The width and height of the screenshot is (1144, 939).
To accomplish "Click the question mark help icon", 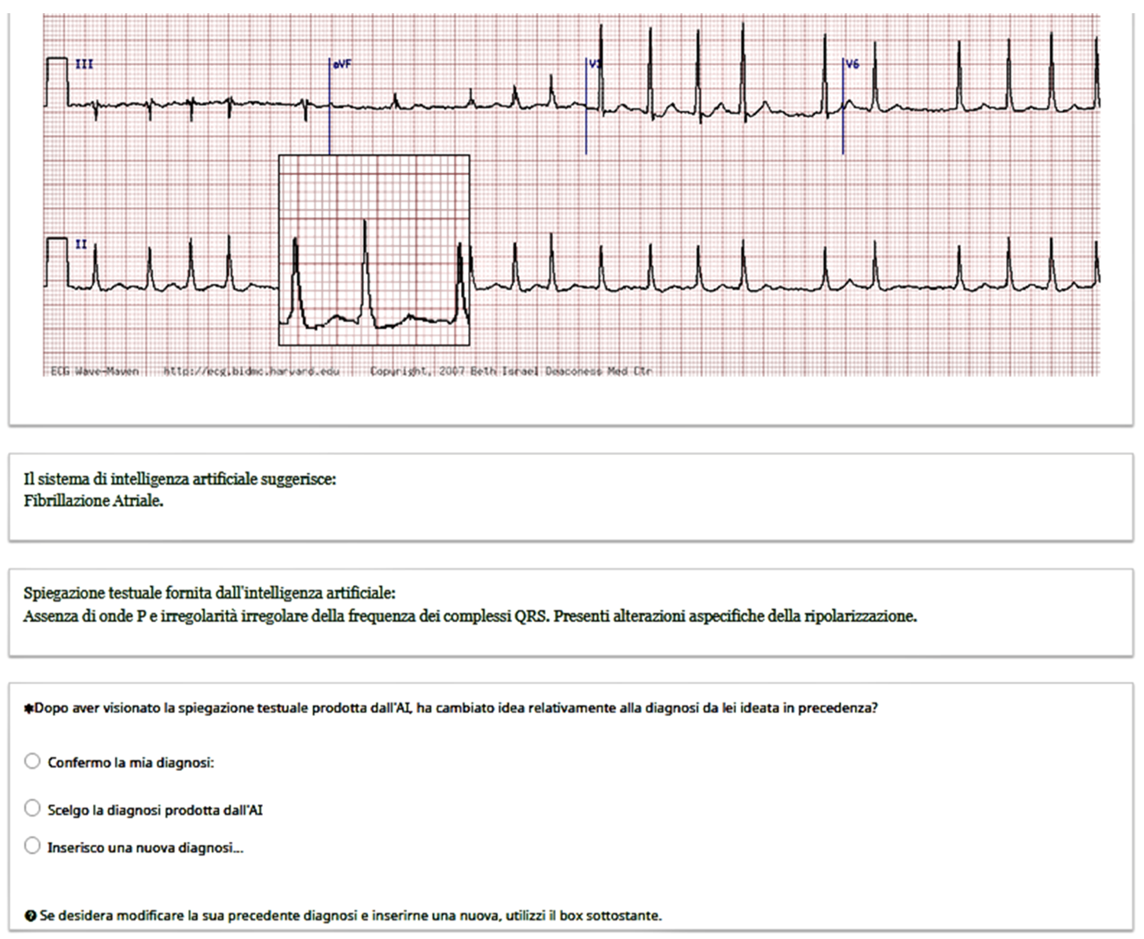I will click(x=30, y=916).
